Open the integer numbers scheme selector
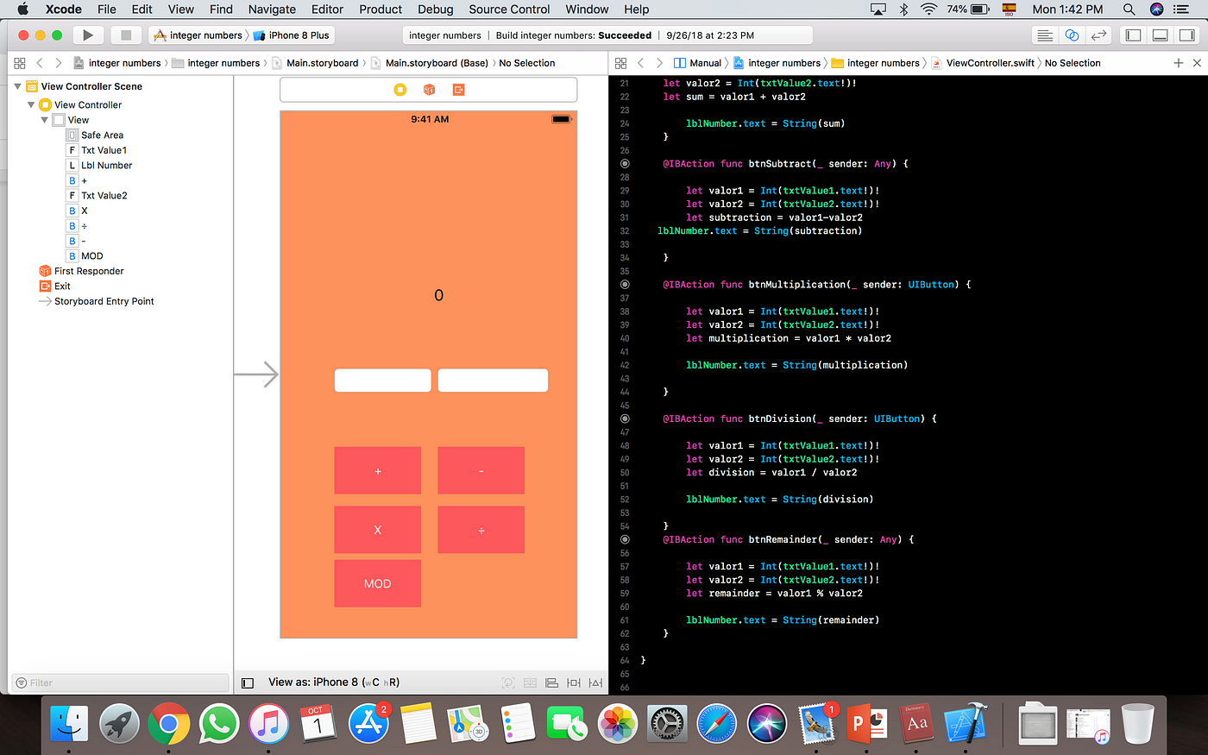1208x755 pixels. [x=199, y=35]
